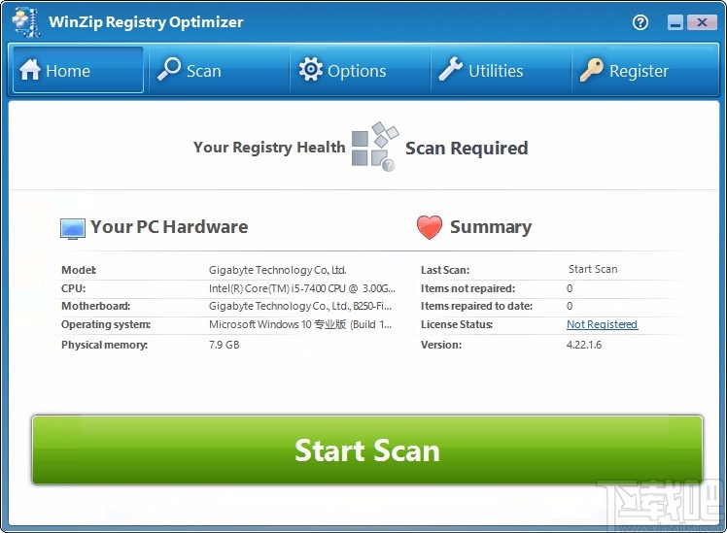Click the 'Scan Required' status text
Screen dimensions: 727x533
(x=467, y=149)
